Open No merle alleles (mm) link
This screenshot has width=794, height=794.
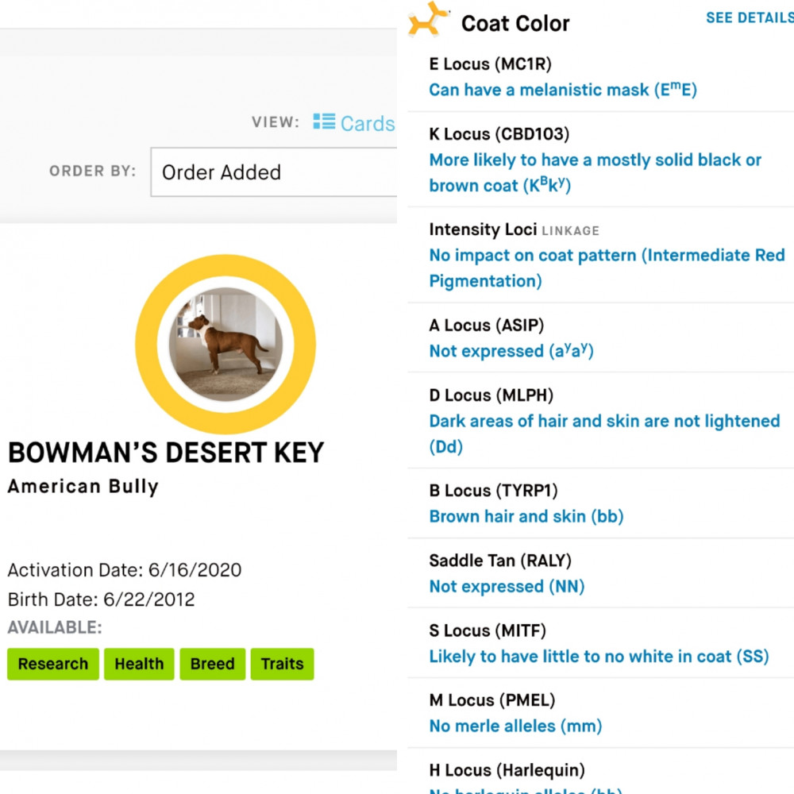coord(515,726)
